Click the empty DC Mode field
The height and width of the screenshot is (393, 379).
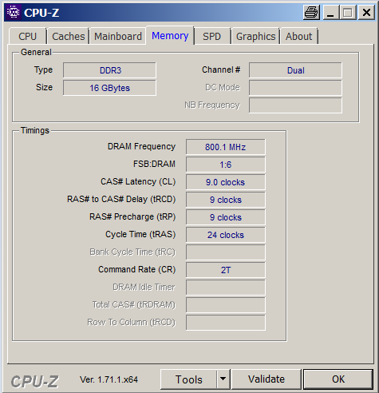295,88
